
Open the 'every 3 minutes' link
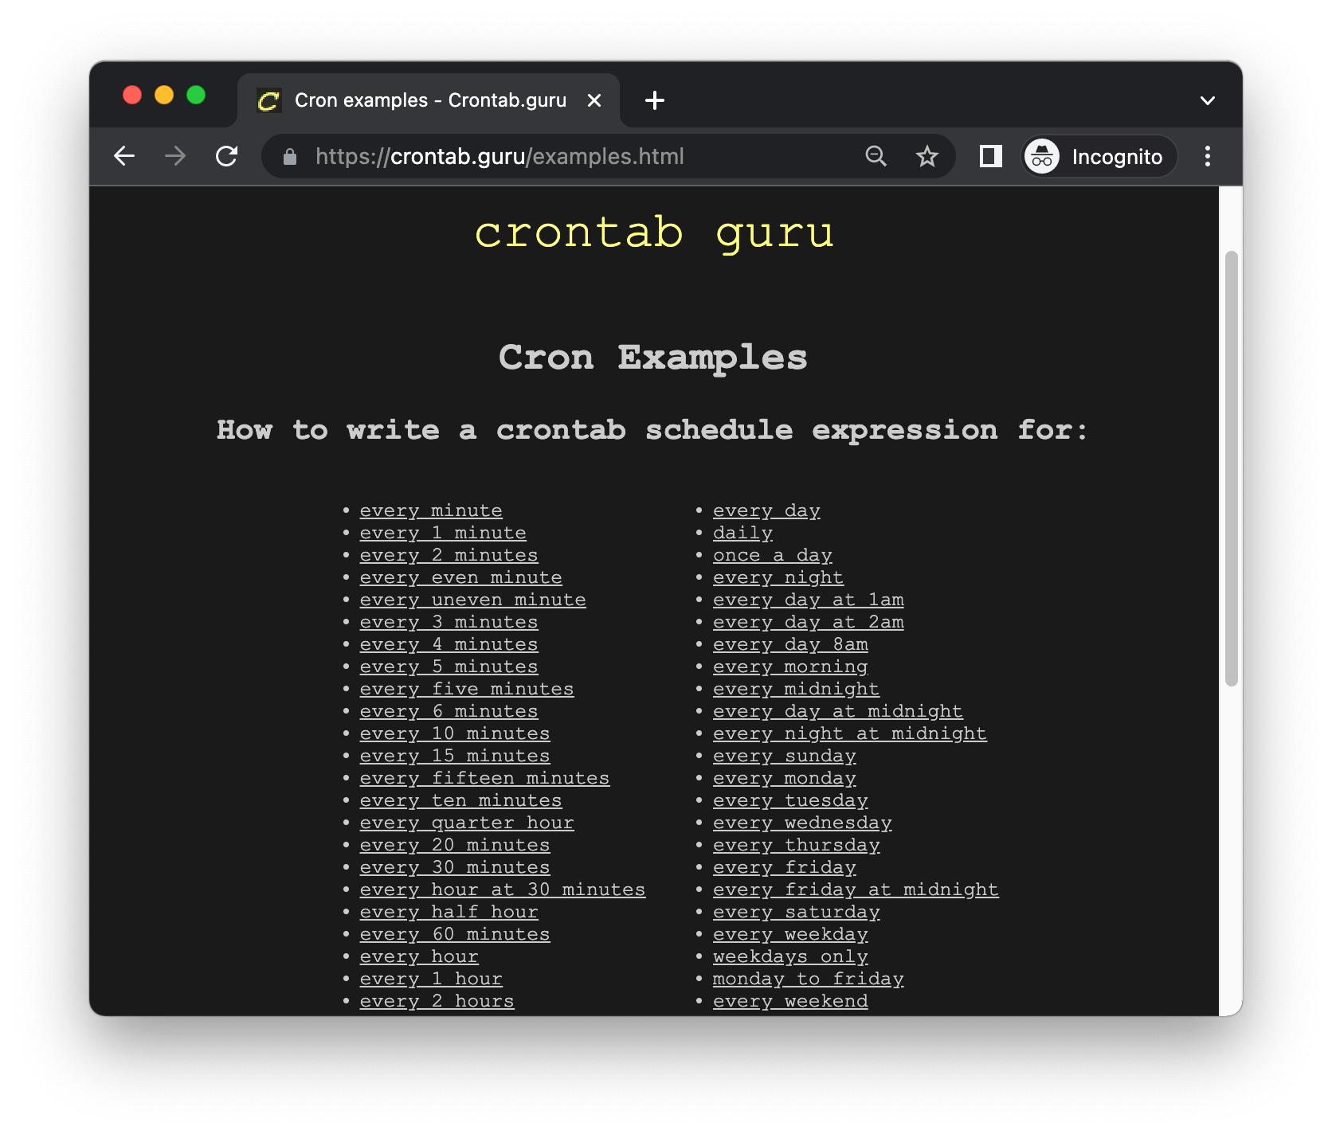(x=449, y=622)
